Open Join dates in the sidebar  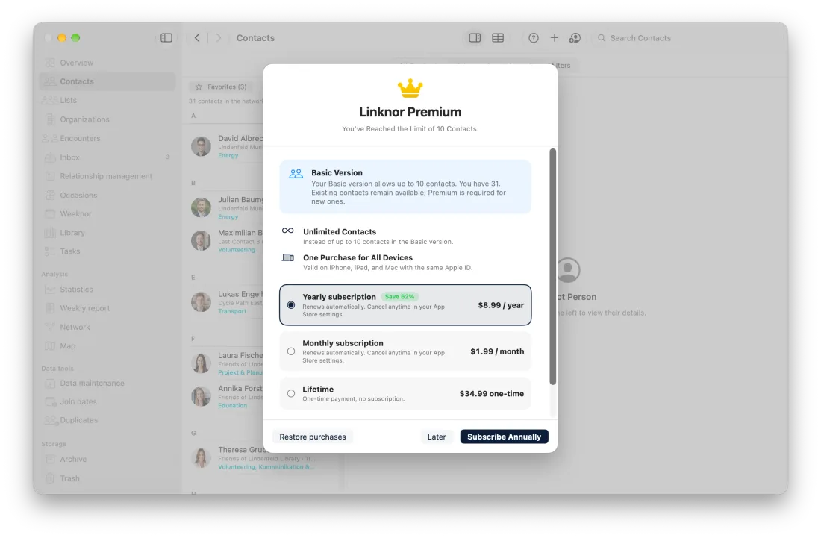click(x=107, y=402)
